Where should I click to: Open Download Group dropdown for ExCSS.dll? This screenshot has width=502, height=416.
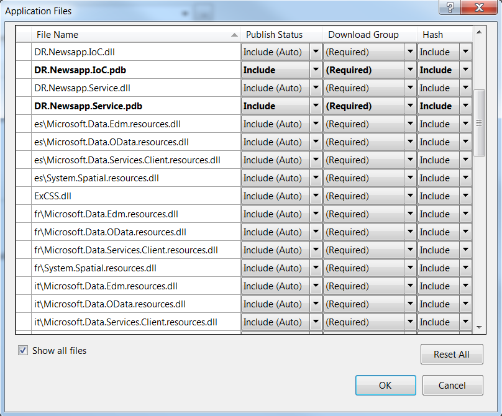point(410,196)
